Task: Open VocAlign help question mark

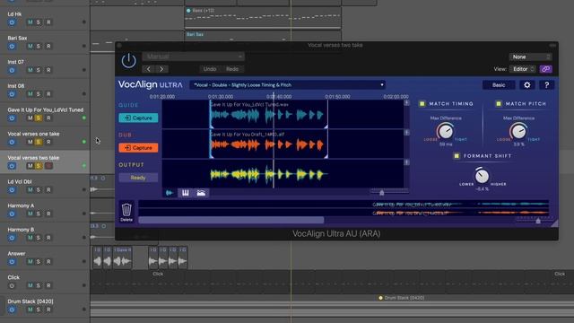Action: tap(546, 85)
